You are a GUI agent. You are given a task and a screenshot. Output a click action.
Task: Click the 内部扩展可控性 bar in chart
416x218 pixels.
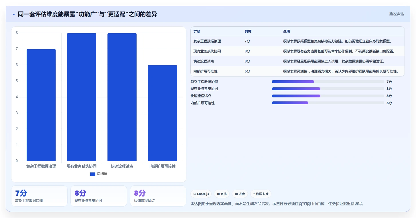(162, 113)
